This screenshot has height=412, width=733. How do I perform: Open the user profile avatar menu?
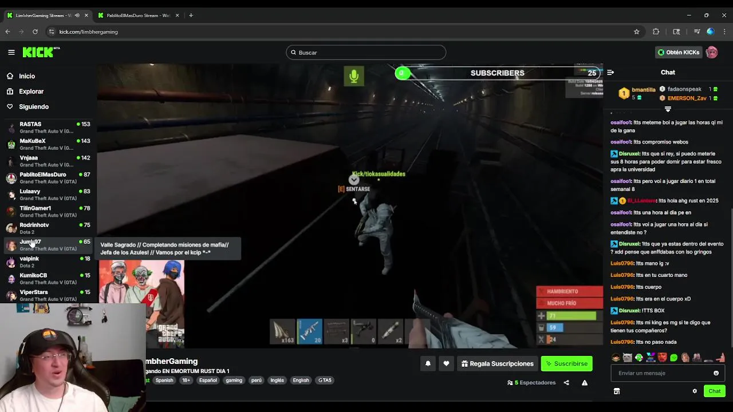[x=712, y=53]
